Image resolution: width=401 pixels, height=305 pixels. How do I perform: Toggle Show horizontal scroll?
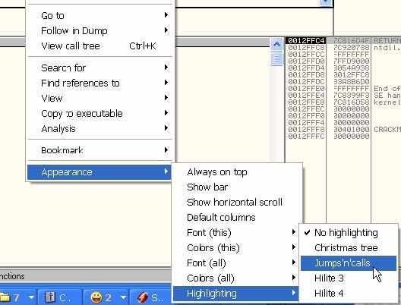click(x=235, y=202)
